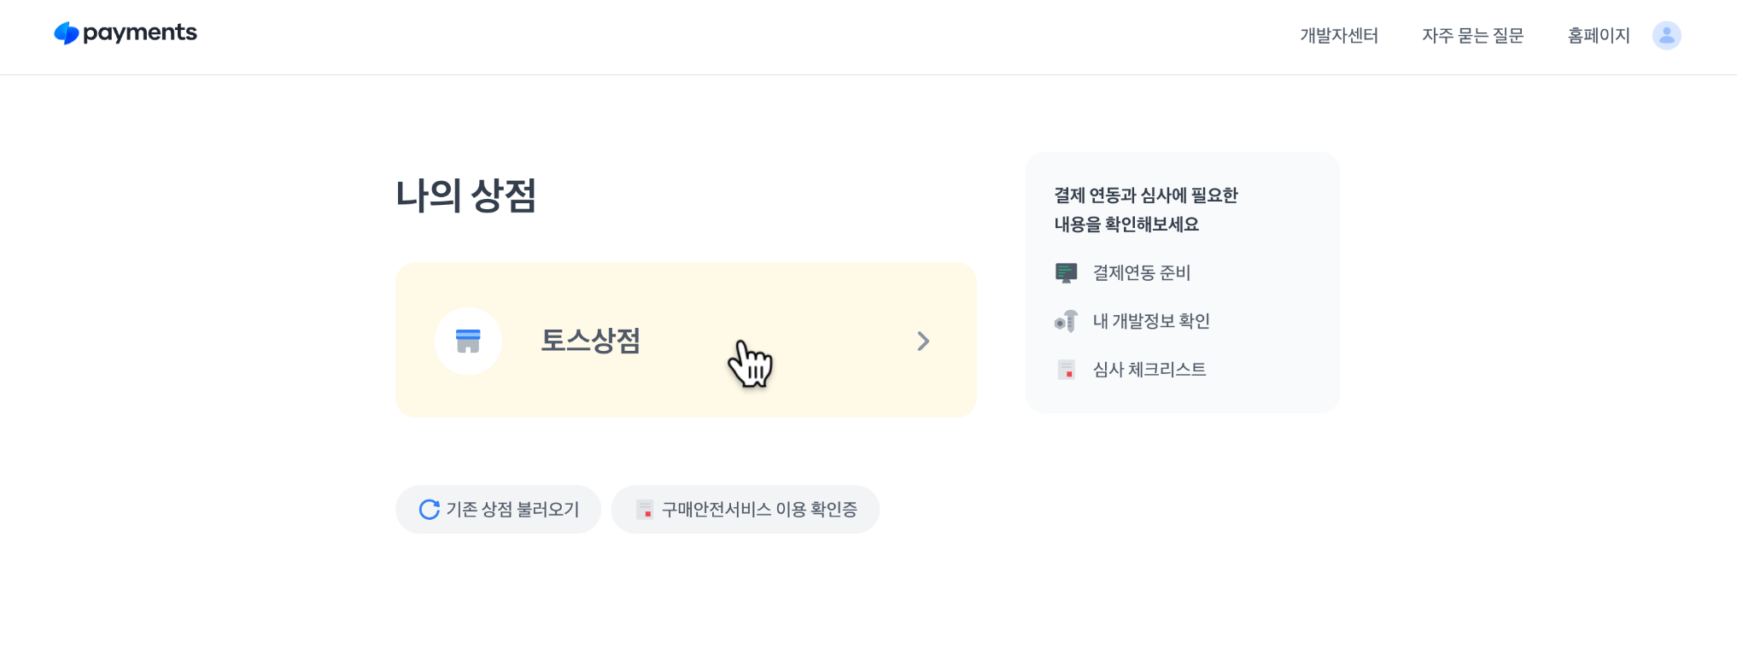Click the chevron arrow on 토스상점 card

pos(923,342)
